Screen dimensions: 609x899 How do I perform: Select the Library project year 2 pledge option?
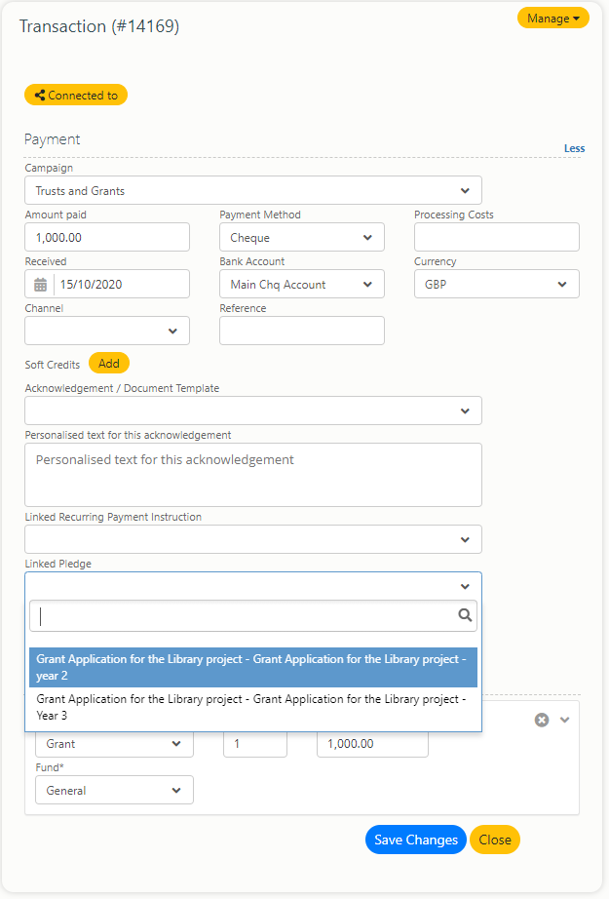coord(253,667)
